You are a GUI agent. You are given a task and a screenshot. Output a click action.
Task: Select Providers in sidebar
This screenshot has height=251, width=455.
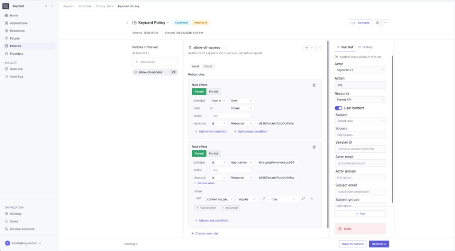pos(16,54)
